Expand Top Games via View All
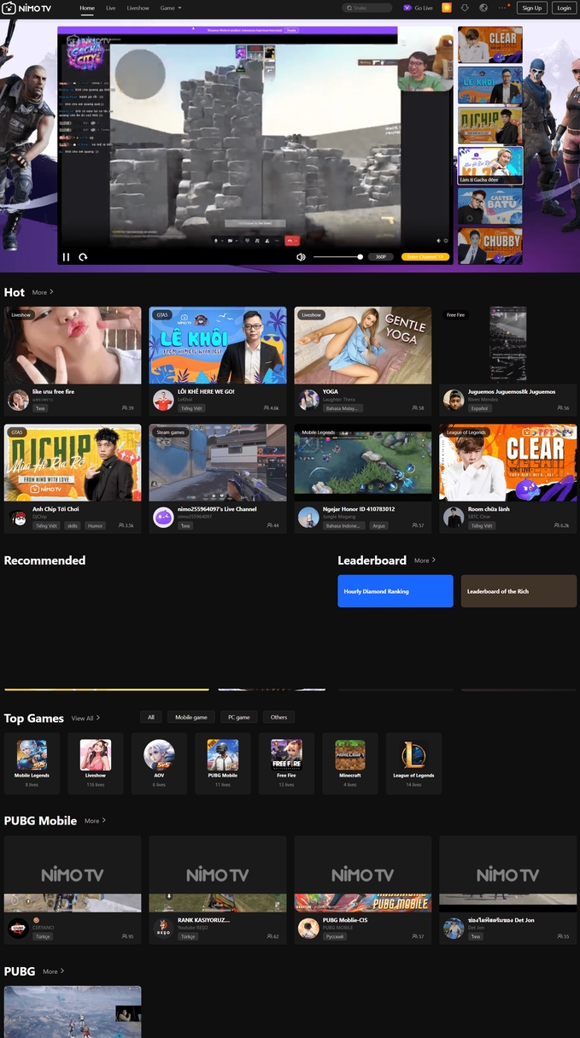 point(85,718)
